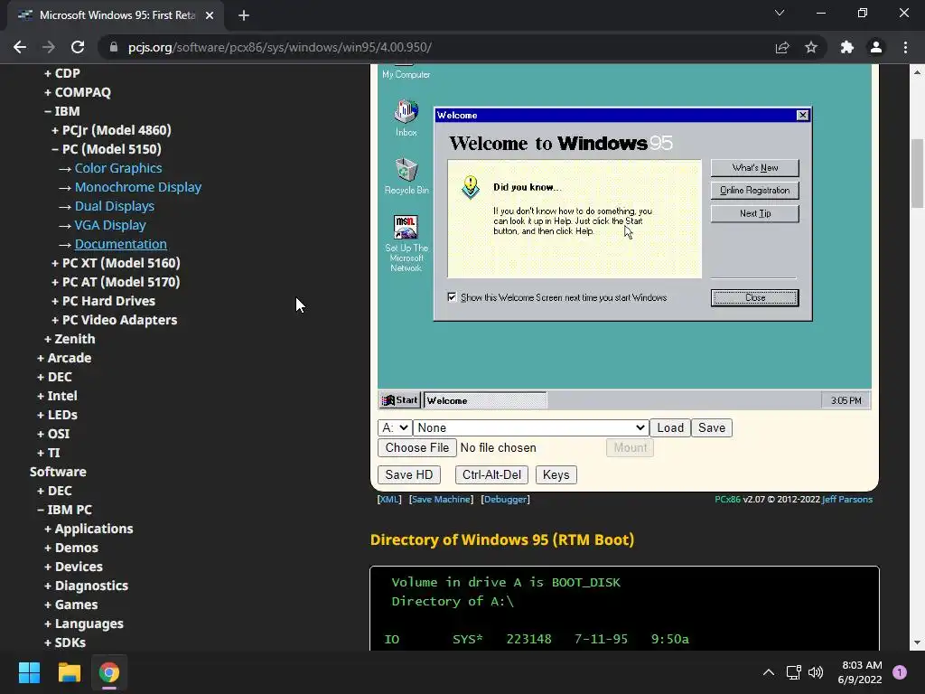
Task: Open File Explorer from taskbar
Action: (x=69, y=672)
